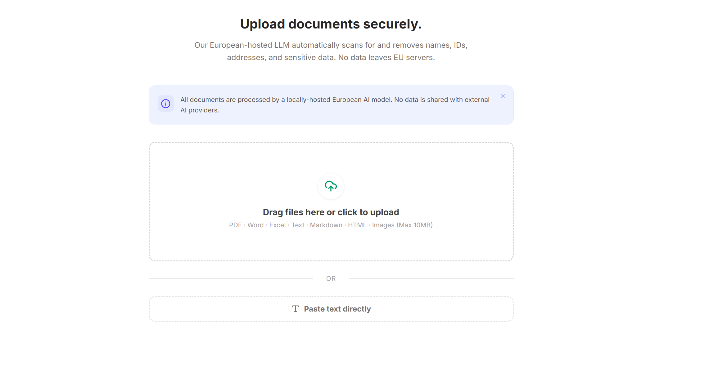Select the dashed upload dropzone

[x=331, y=201]
